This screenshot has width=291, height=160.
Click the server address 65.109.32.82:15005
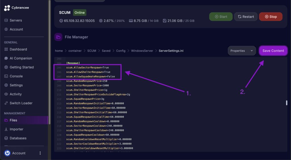(x=79, y=21)
